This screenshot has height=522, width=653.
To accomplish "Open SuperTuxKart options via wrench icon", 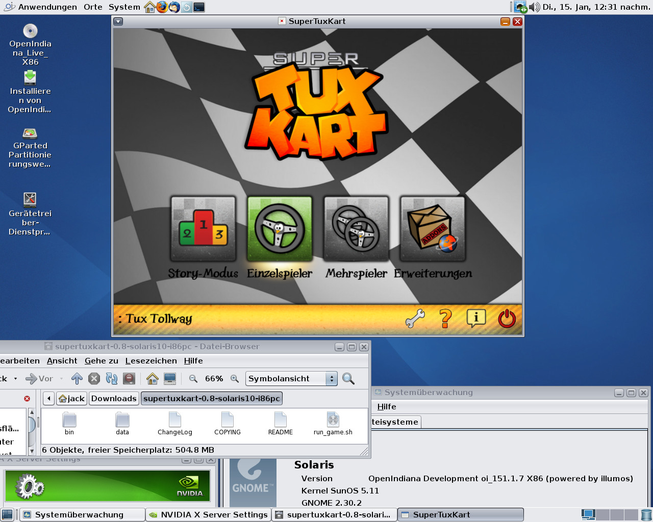I will point(415,319).
